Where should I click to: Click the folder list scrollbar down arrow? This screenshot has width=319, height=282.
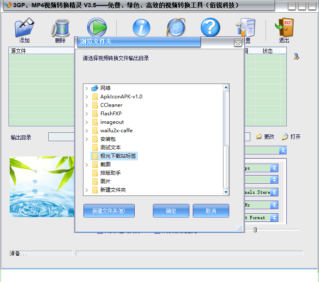coord(226,193)
